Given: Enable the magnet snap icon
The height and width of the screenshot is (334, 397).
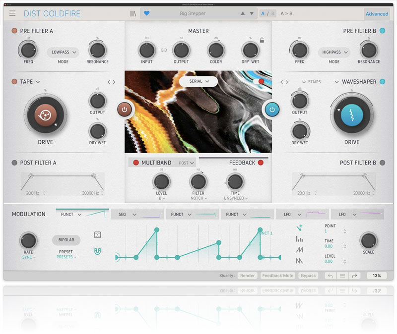Looking at the screenshot, I should [x=98, y=252].
